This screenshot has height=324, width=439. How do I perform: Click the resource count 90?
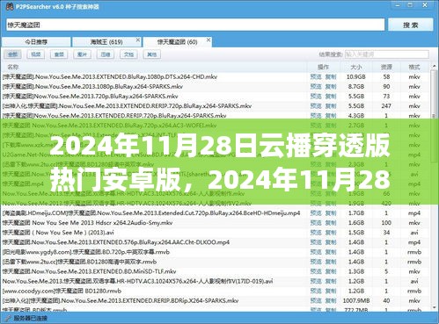click(386, 87)
